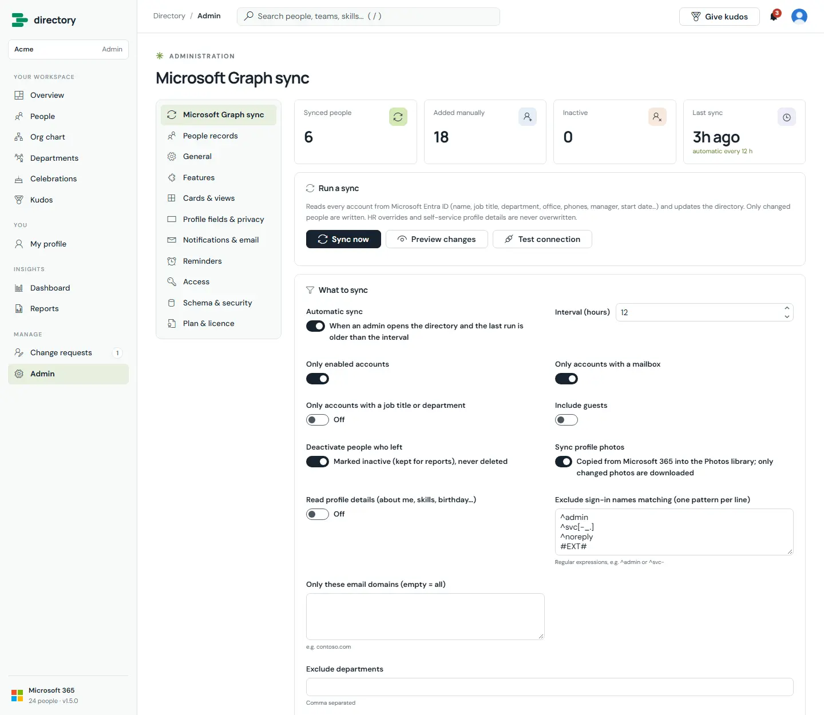Click the Celebrations cake icon
Image resolution: width=824 pixels, height=715 pixels.
pyautogui.click(x=19, y=179)
